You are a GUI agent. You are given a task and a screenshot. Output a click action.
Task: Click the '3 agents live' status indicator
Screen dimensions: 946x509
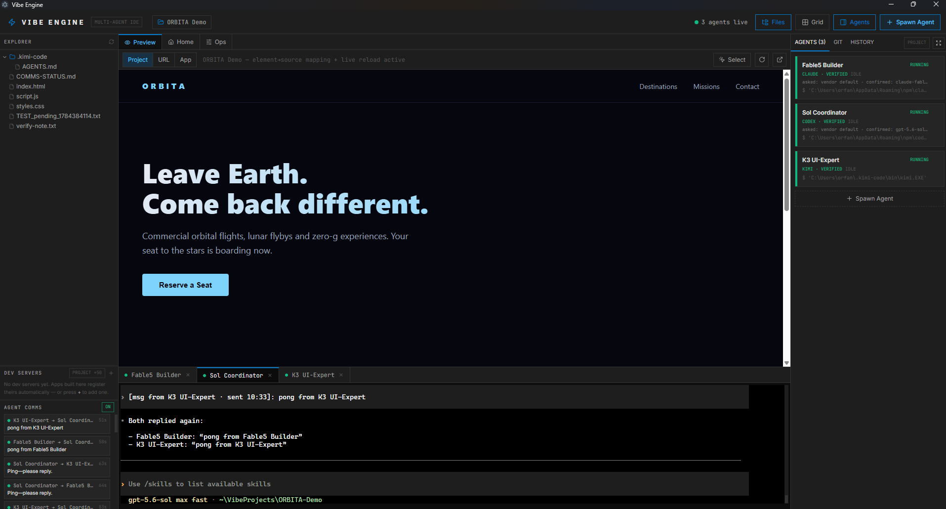(x=721, y=22)
